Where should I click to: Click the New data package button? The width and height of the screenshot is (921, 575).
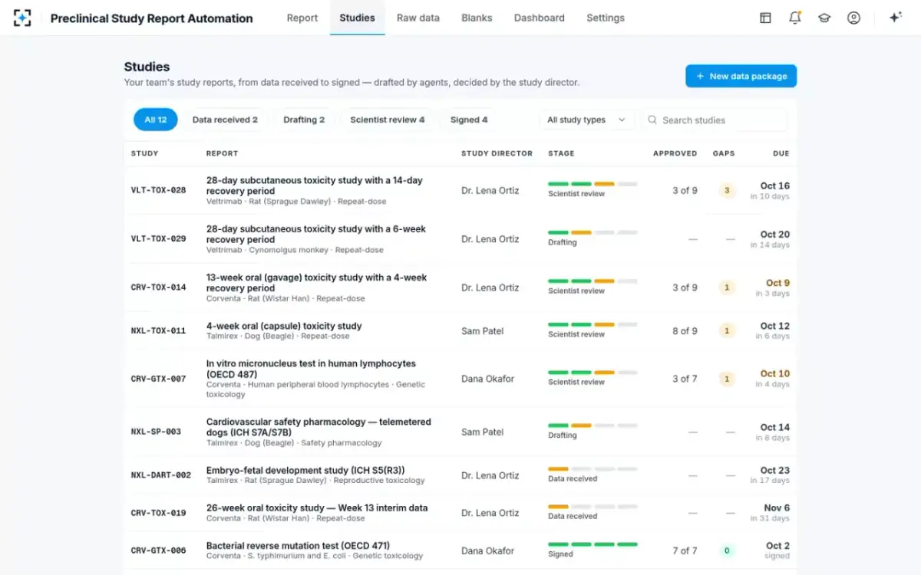pyautogui.click(x=741, y=76)
